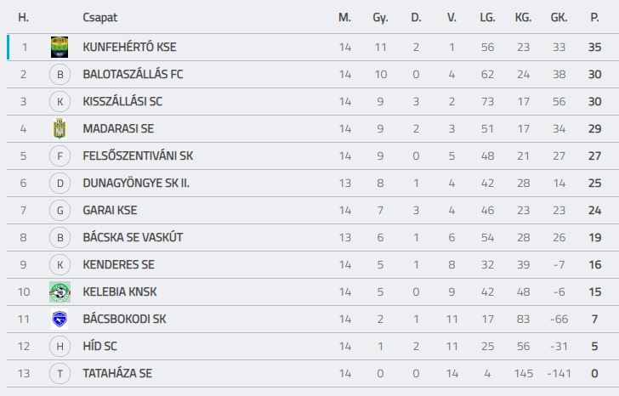Click Garai KSE placeholder G badge
The width and height of the screenshot is (619, 396).
coord(60,210)
